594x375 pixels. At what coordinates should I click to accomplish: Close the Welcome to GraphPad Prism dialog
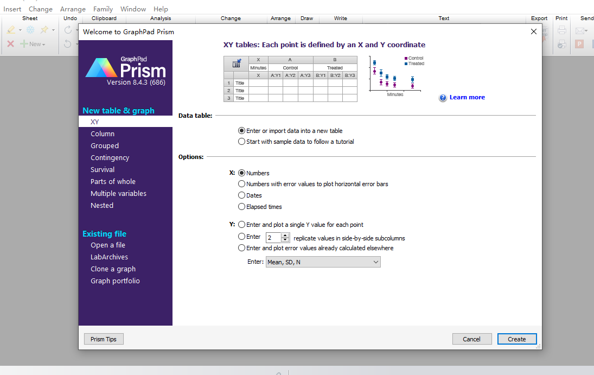tap(533, 31)
